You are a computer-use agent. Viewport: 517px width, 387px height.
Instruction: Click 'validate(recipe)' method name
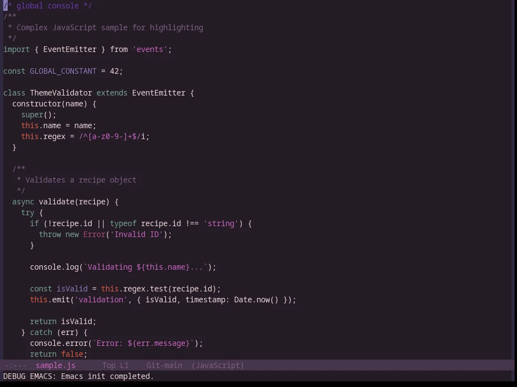coord(74,202)
